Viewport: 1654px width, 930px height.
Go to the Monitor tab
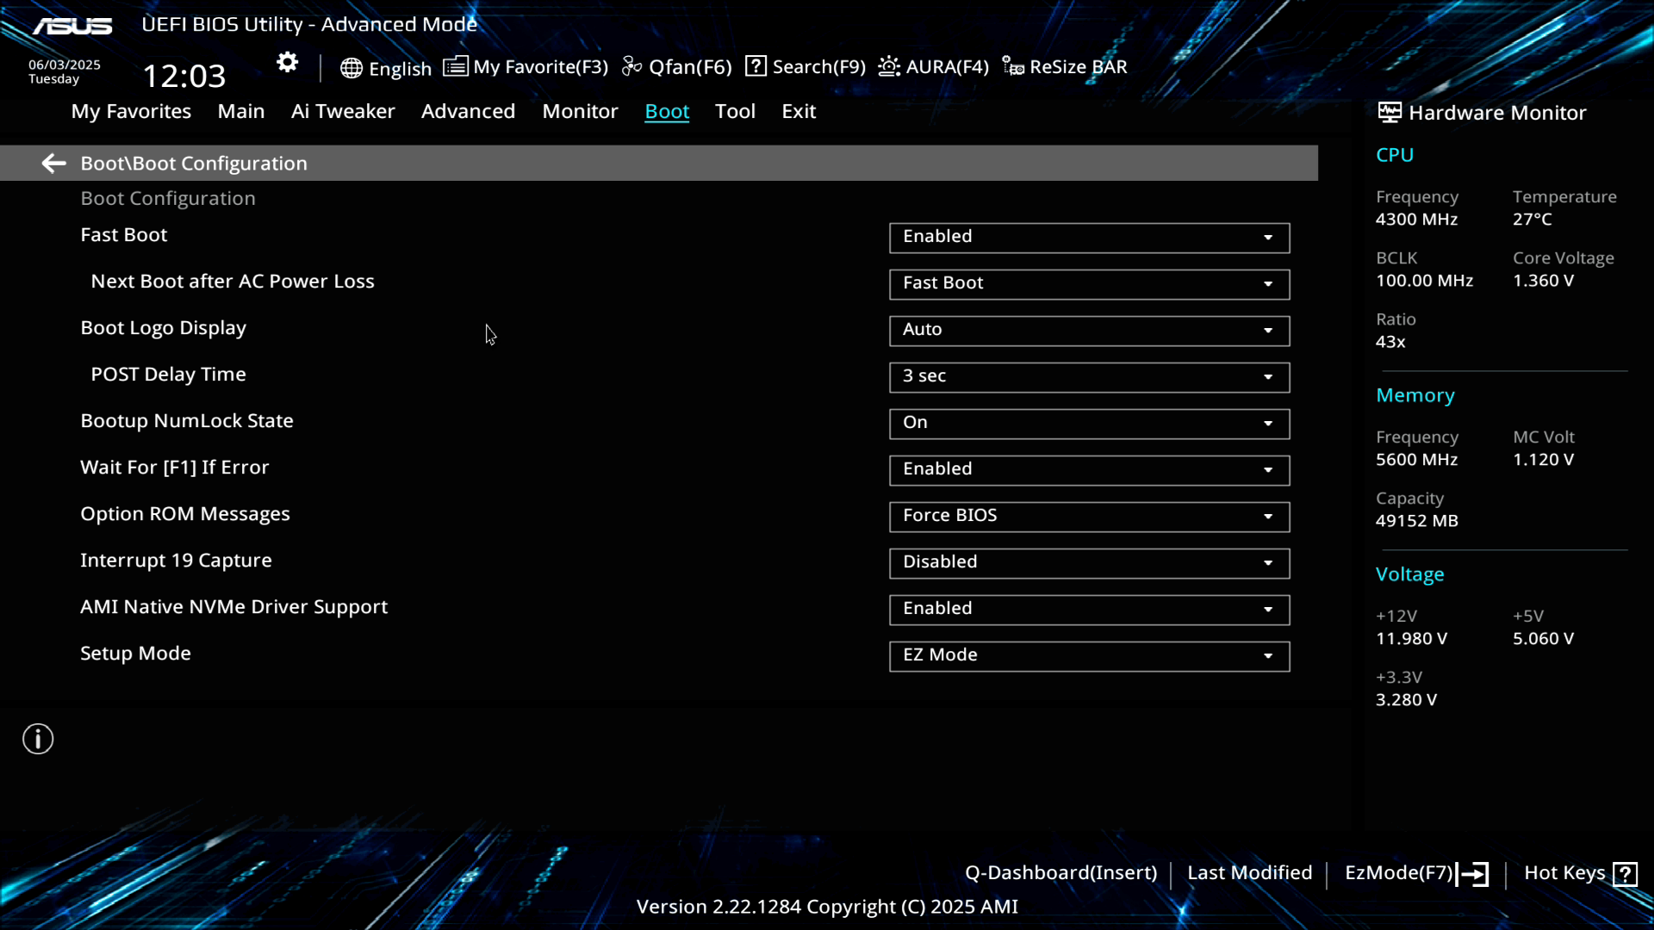pos(580,112)
